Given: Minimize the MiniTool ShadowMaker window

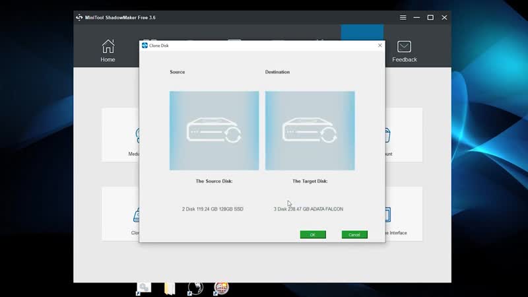Looking at the screenshot, I should pos(416,18).
